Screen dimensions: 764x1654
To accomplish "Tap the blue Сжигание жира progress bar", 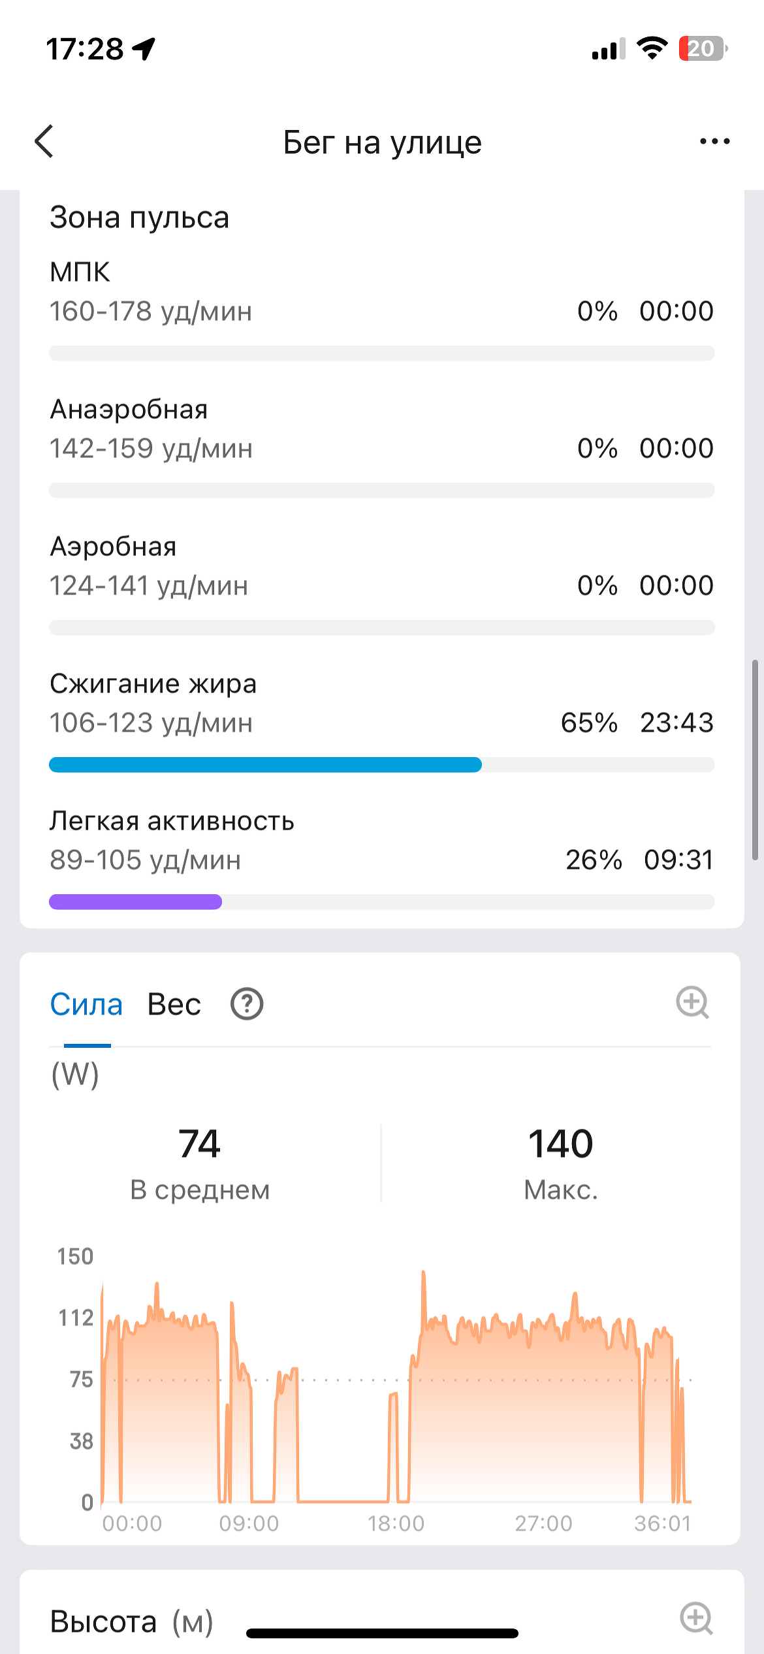I will coord(265,765).
